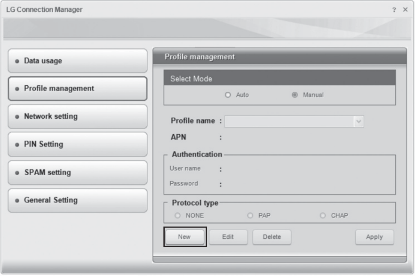
Task: Apply the profile settings
Action: [x=375, y=237]
